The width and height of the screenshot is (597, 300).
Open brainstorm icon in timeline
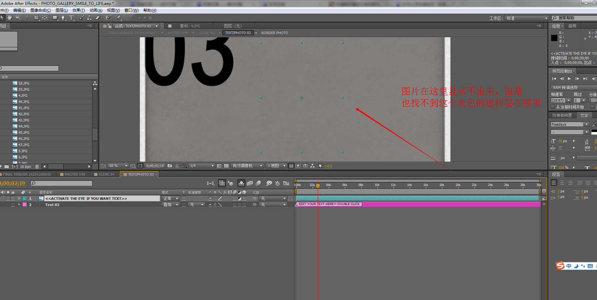click(x=269, y=183)
